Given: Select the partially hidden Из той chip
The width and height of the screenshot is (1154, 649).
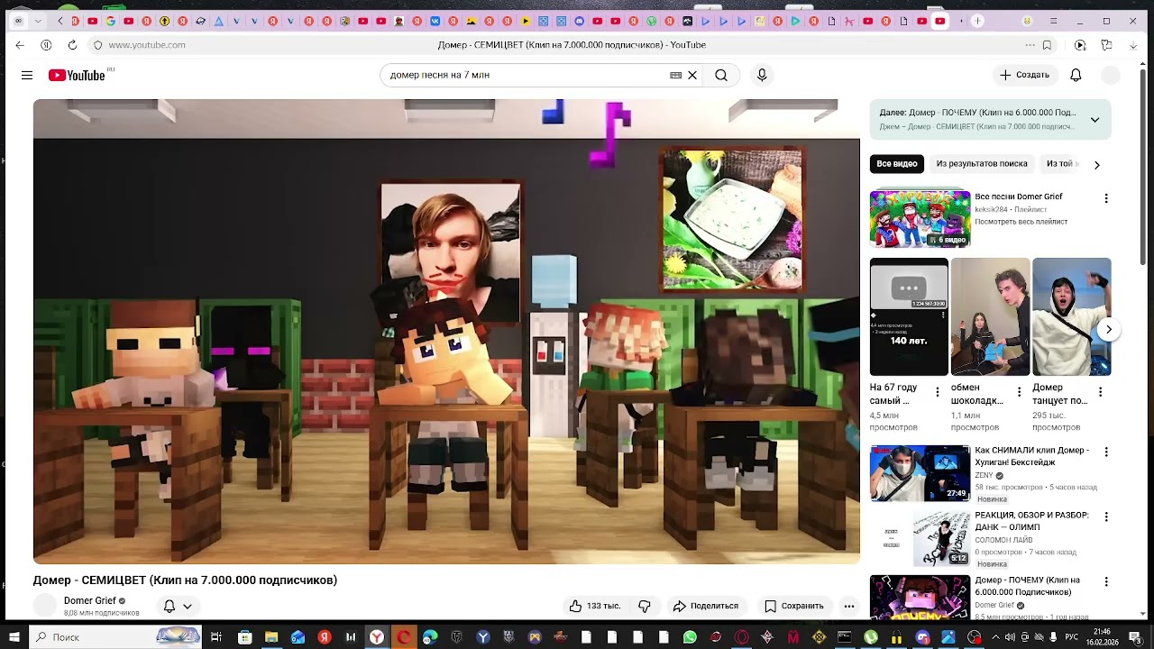Looking at the screenshot, I should 1060,164.
